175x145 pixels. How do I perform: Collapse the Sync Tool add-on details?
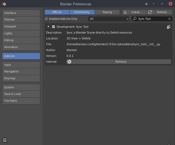[48, 27]
